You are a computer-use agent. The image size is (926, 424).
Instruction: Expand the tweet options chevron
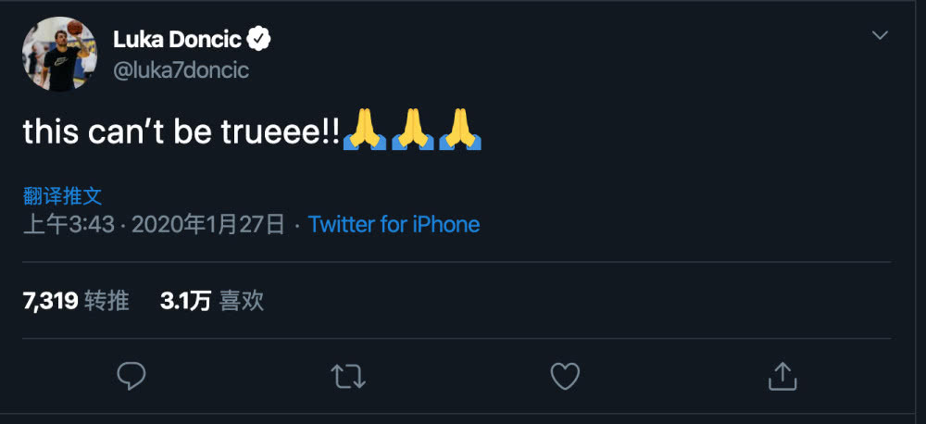[x=880, y=36]
